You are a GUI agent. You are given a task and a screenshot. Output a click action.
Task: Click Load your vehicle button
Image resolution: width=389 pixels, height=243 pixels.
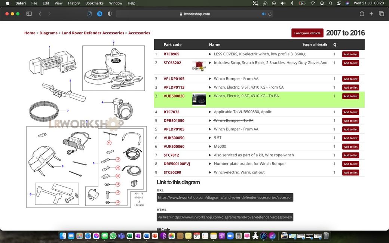point(307,33)
